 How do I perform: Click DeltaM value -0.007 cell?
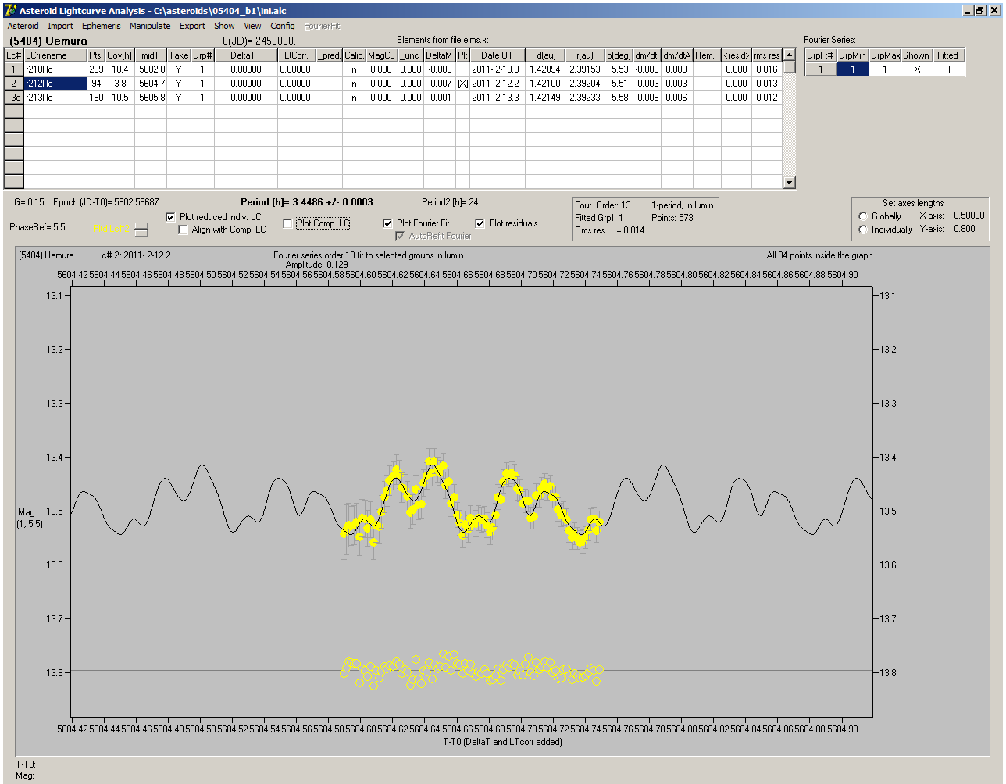pos(440,84)
